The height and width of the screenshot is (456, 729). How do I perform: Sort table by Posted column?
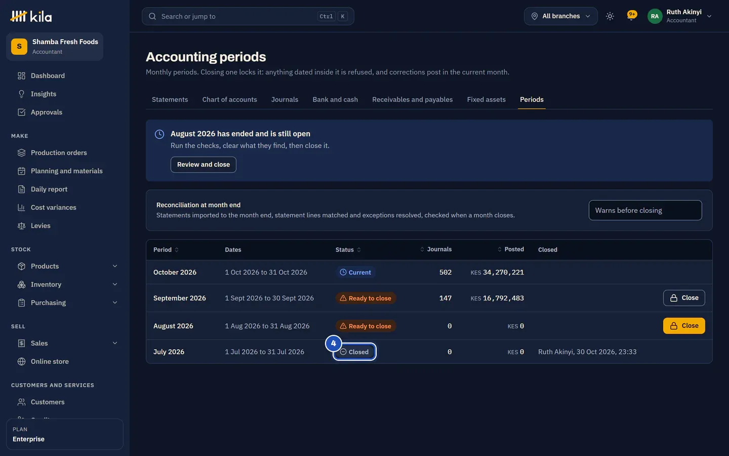510,249
